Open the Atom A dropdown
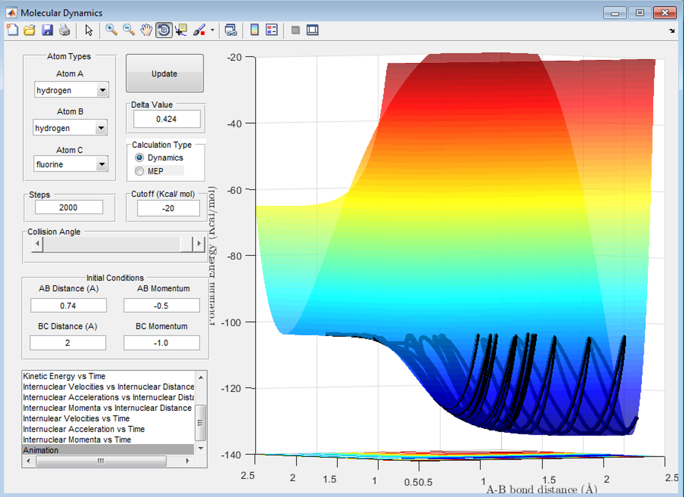 pyautogui.click(x=102, y=90)
